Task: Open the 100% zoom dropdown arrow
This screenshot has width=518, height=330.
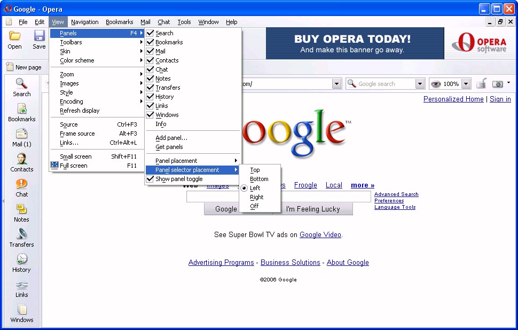Action: coord(466,84)
